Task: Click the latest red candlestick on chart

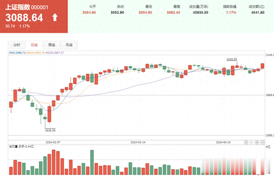Action: tap(262, 66)
